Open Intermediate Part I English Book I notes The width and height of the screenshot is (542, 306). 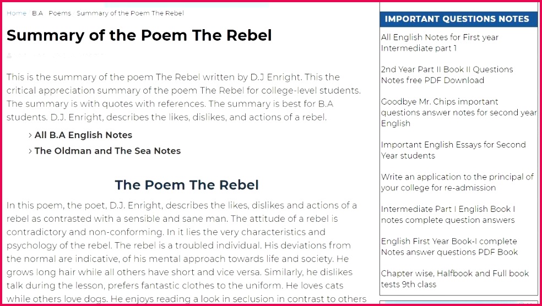tap(447, 215)
